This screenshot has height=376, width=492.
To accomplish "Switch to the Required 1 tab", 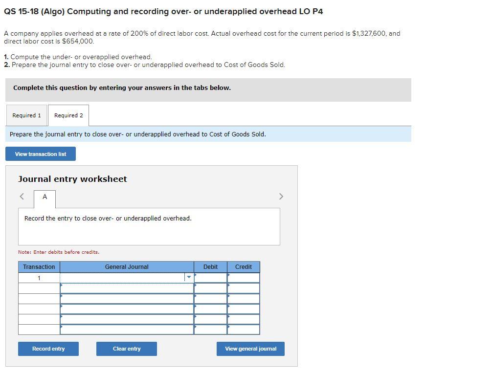I will pyautogui.click(x=26, y=115).
